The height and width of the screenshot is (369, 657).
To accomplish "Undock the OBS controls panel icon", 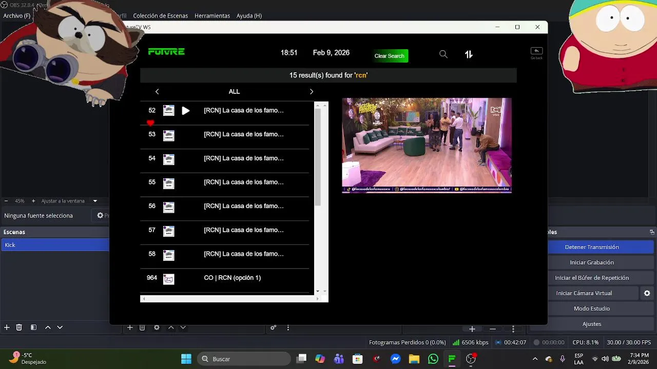I will (652, 232).
